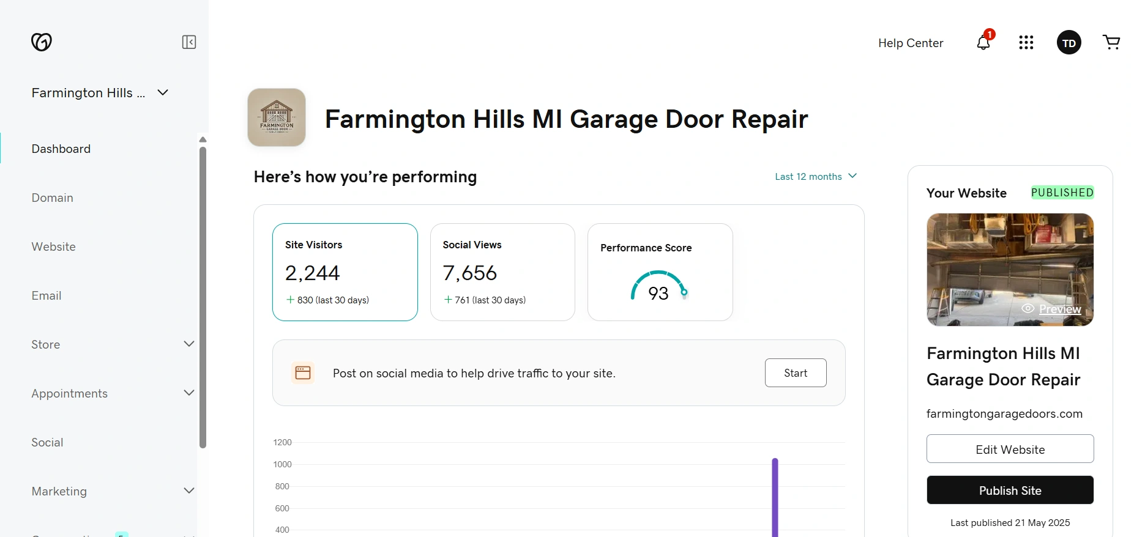Open the TD account avatar

tap(1069, 43)
